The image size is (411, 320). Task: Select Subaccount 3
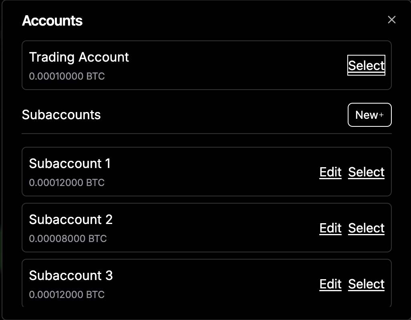(x=366, y=284)
